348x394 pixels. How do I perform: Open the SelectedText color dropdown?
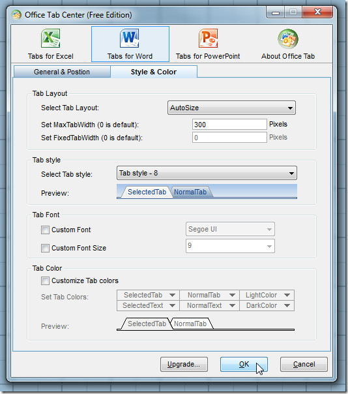pyautogui.click(x=148, y=305)
